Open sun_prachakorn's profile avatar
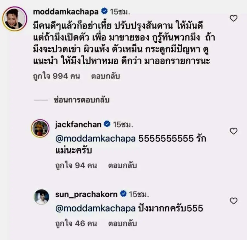 (x=41, y=197)
